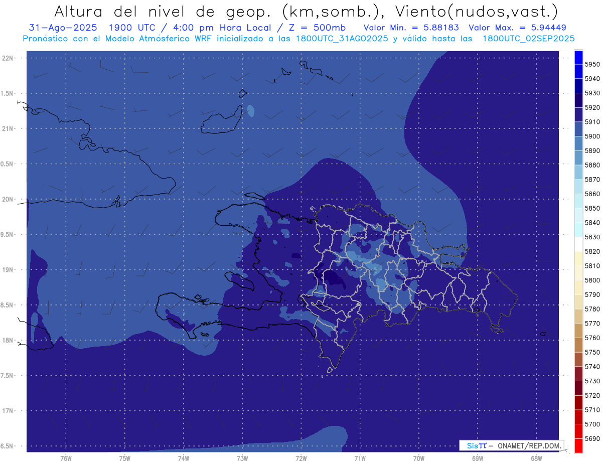Pick the bright blue swatch above 5950
This screenshot has height=465, width=602.
coord(578,57)
